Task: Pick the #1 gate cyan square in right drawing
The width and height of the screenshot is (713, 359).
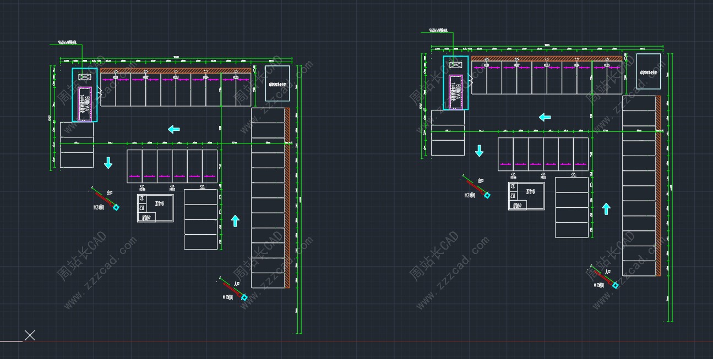Action: (615, 285)
